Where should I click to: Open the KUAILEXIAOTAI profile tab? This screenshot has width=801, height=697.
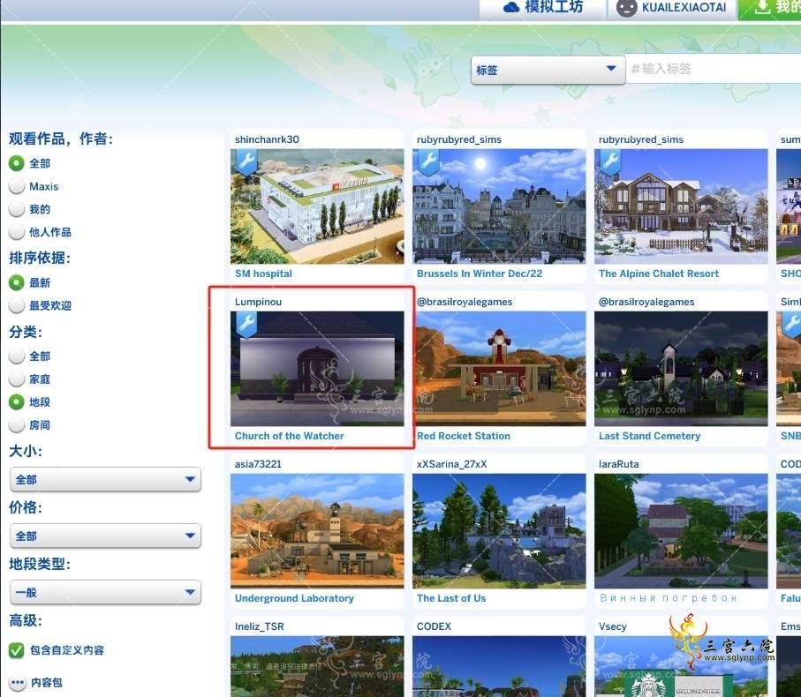(672, 8)
